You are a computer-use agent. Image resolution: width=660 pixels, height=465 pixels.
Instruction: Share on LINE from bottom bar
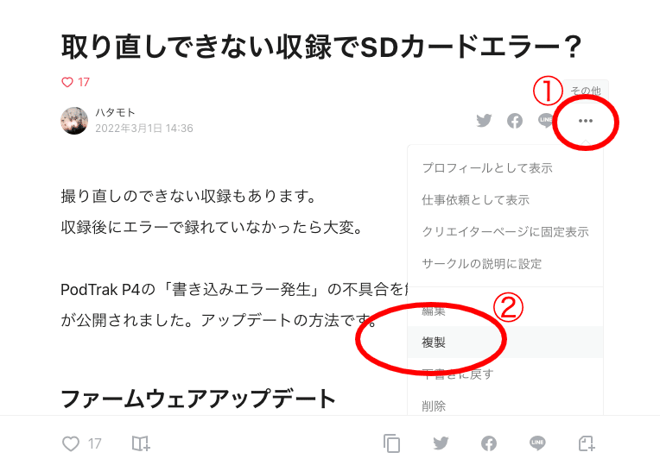[537, 443]
